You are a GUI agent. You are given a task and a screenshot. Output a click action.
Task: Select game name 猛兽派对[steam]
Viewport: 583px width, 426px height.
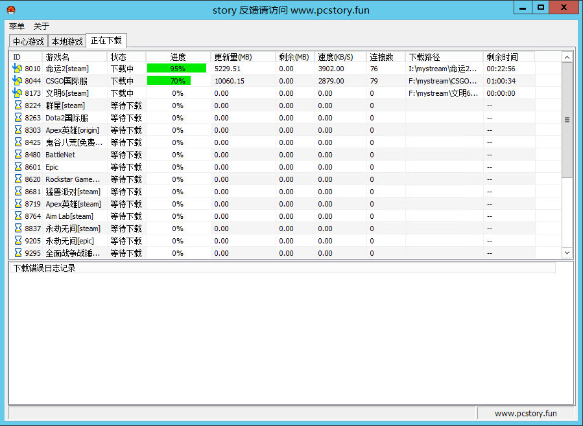tap(73, 192)
